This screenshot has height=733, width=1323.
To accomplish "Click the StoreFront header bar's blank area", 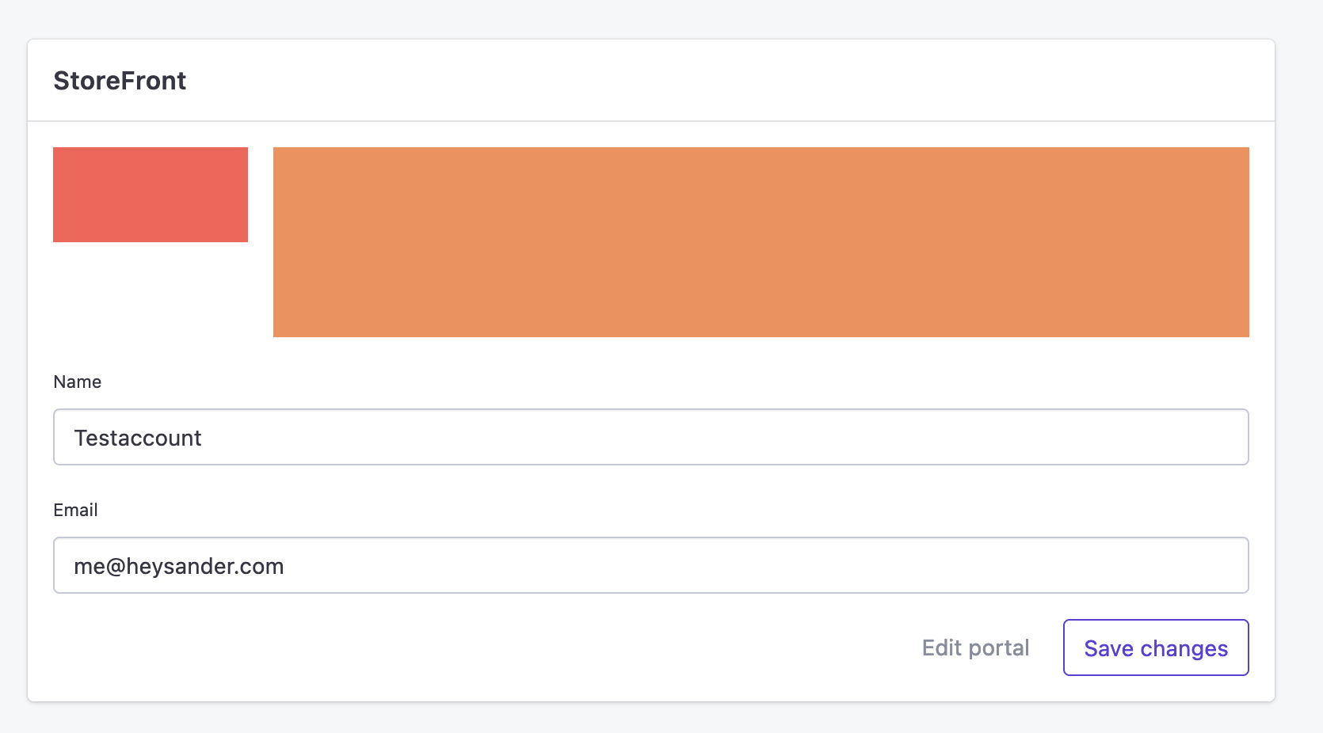I will pyautogui.click(x=713, y=81).
